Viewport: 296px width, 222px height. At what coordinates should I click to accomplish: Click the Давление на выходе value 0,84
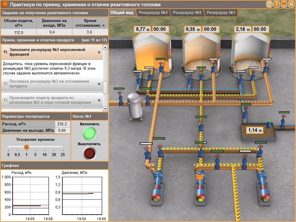(x=63, y=130)
